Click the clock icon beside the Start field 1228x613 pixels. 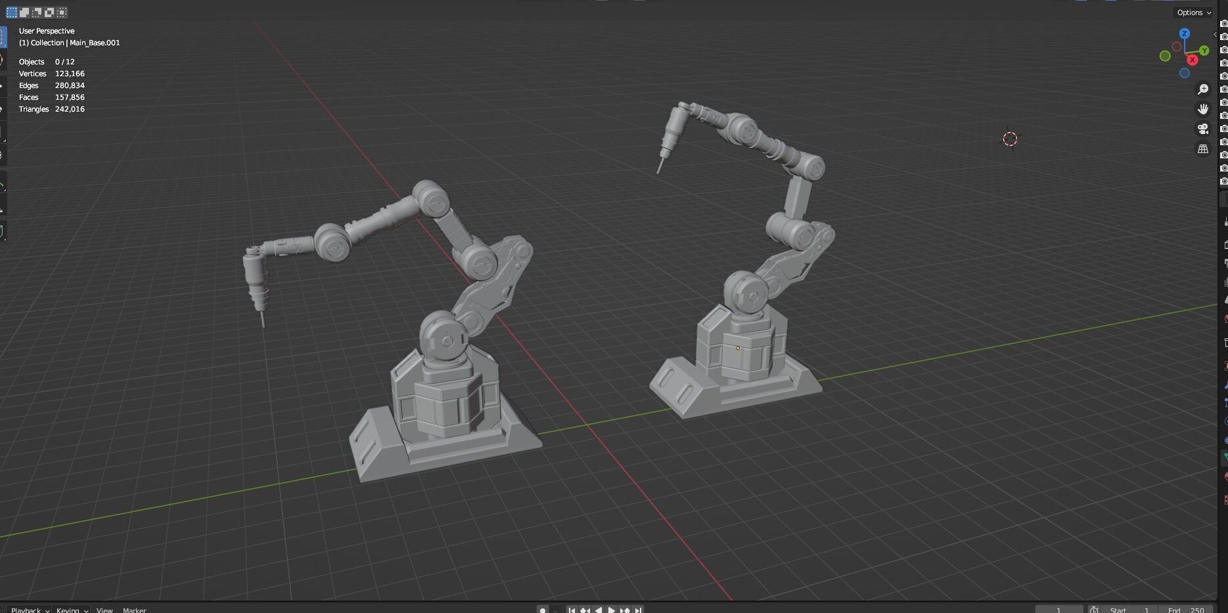click(1094, 609)
